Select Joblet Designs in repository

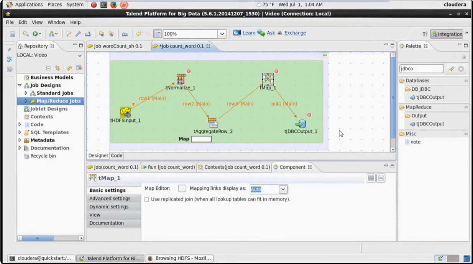[x=49, y=109]
